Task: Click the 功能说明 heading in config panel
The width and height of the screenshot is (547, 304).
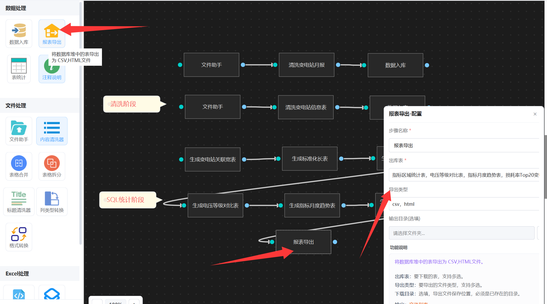Action: [x=398, y=247]
